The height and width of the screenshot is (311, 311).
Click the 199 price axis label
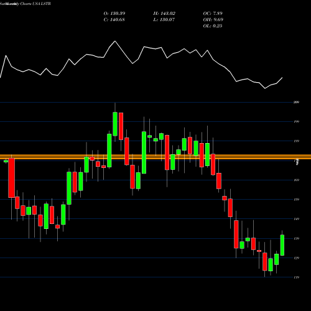pos(297,122)
